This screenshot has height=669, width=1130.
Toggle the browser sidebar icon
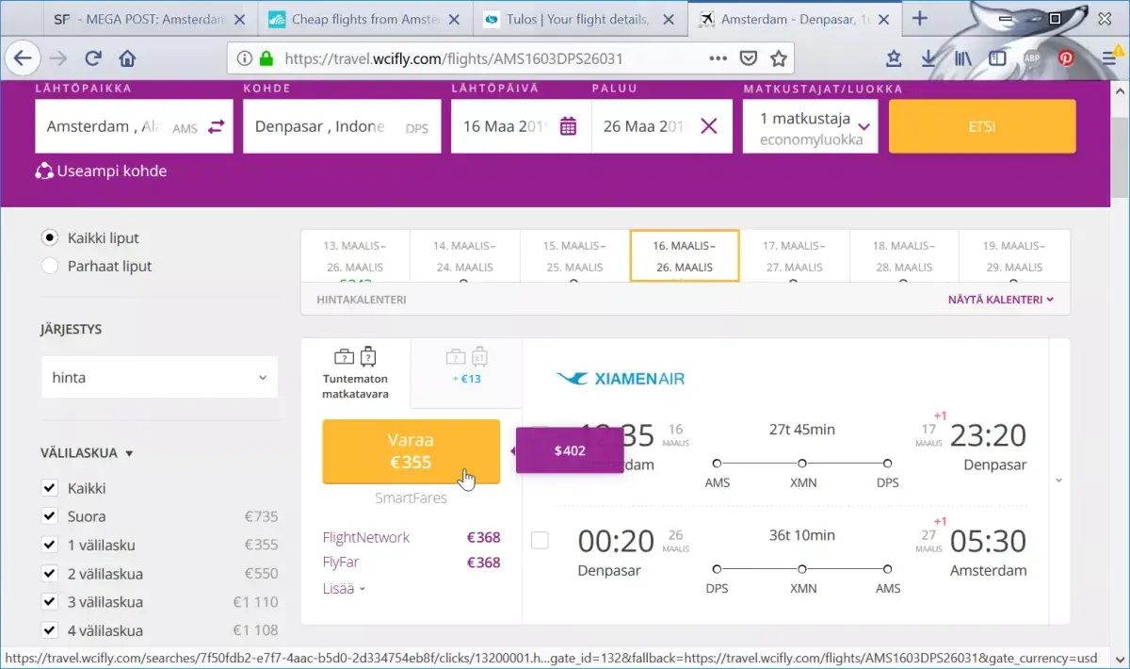pos(997,58)
